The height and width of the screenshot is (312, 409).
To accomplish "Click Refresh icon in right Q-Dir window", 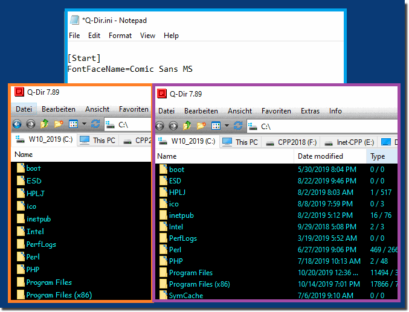I will pos(238,126).
